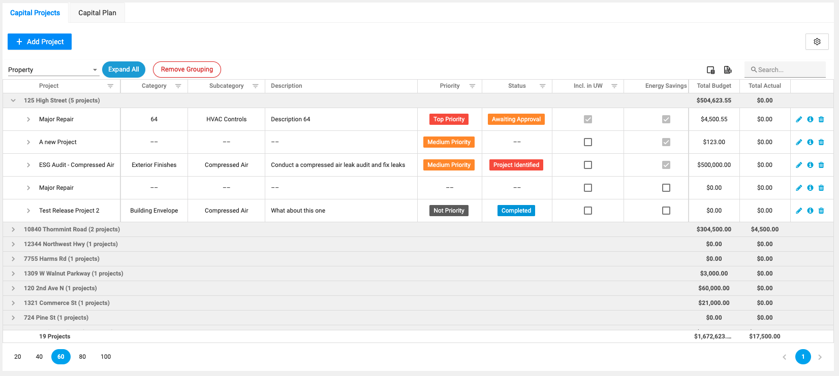The width and height of the screenshot is (839, 376).
Task: Delete the Major Repair project with Description 64
Action: pyautogui.click(x=821, y=119)
